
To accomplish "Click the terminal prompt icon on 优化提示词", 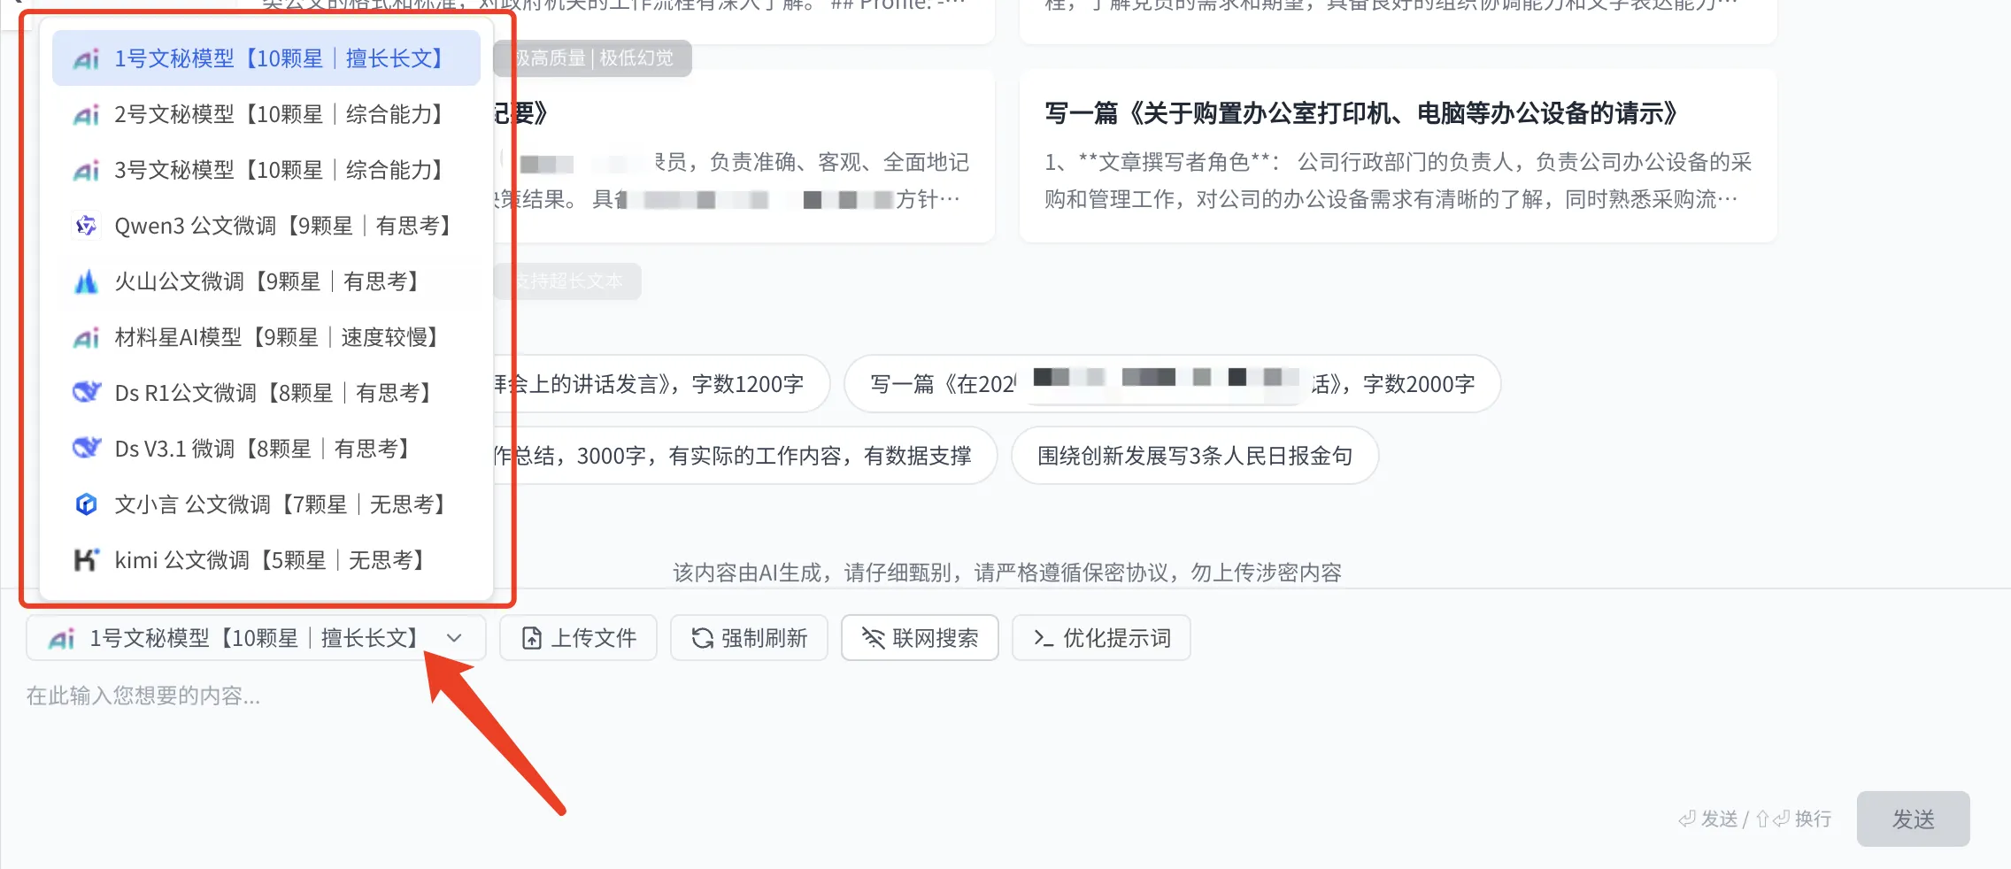I will coord(1044,638).
